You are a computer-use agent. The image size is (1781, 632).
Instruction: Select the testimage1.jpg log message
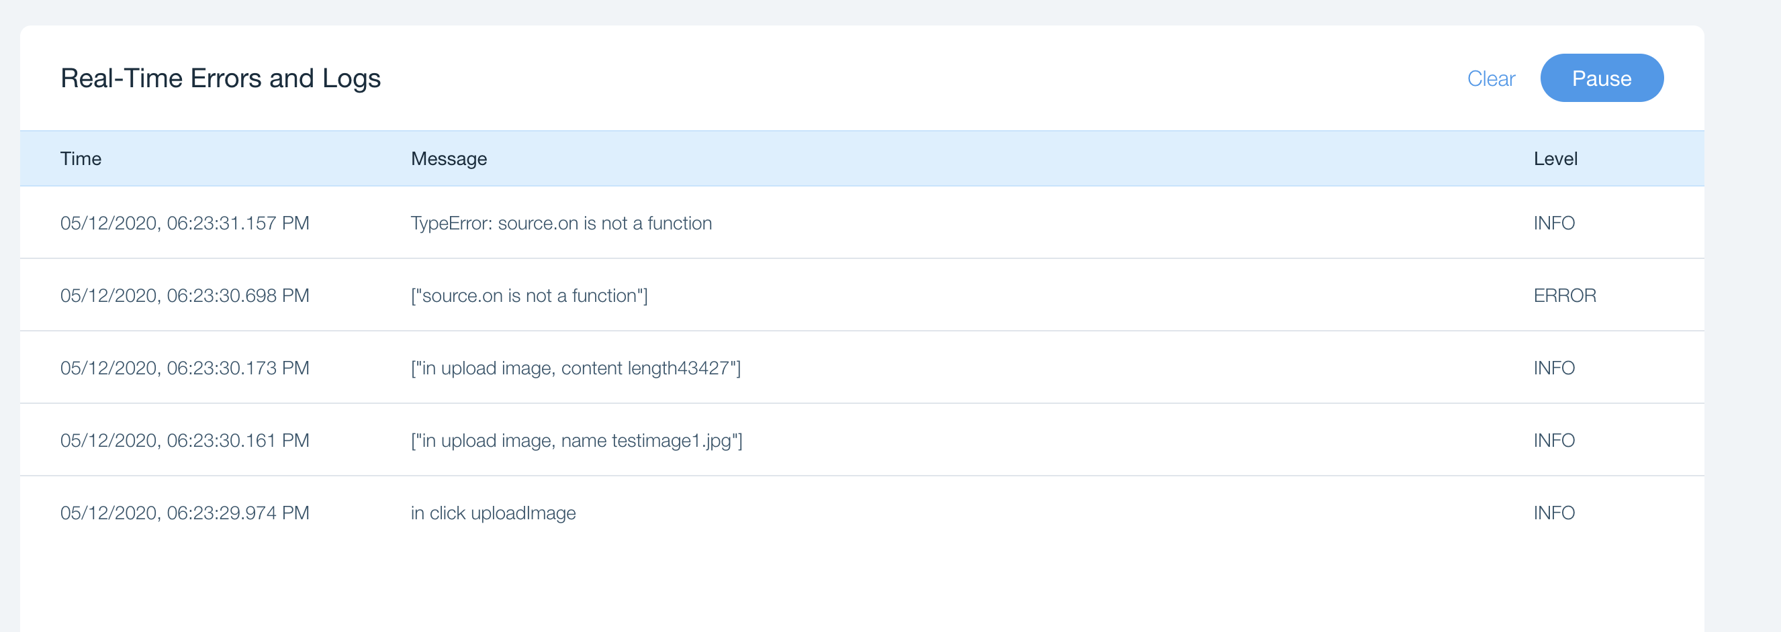coord(576,441)
